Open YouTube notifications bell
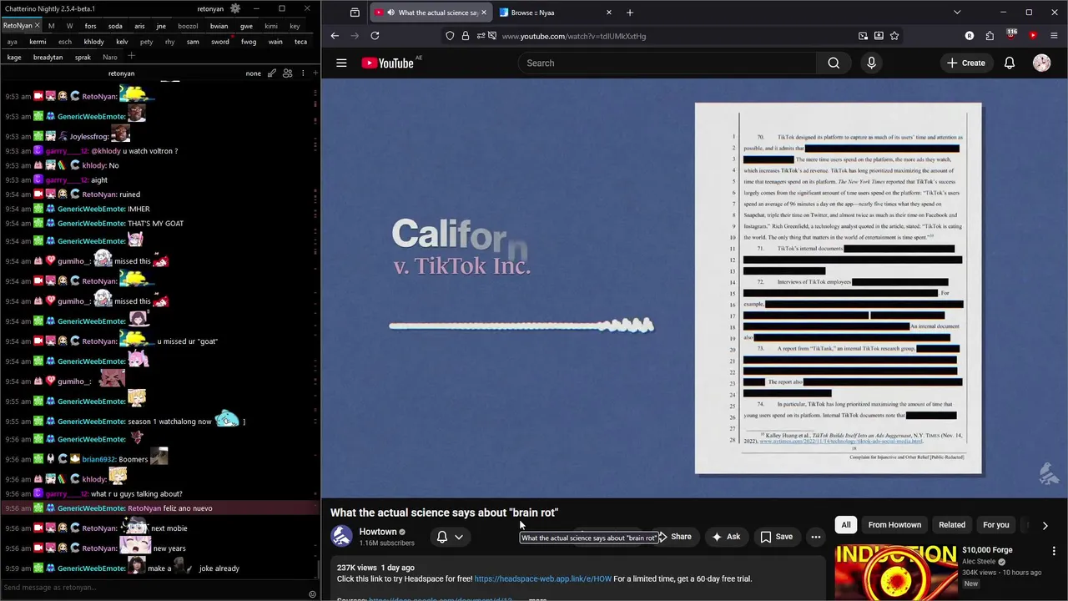 (1010, 63)
